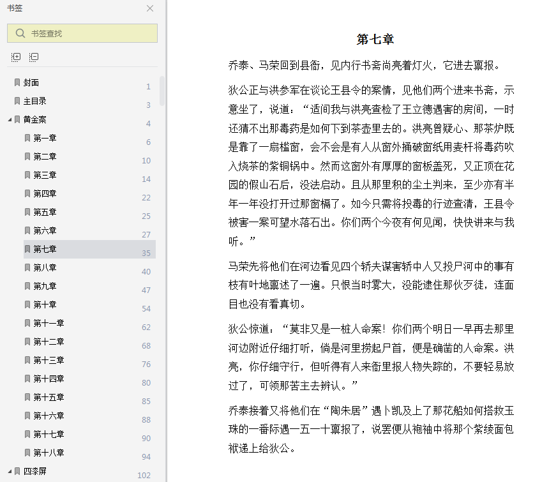The width and height of the screenshot is (549, 482).
Task: Open the 封面 bookmark
Action: (x=31, y=82)
